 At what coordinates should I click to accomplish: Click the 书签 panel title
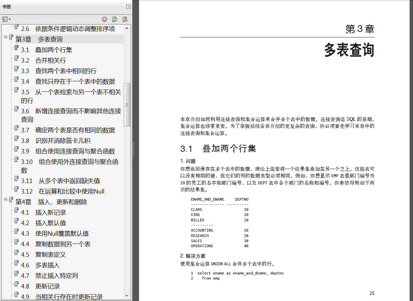pyautogui.click(x=6, y=6)
